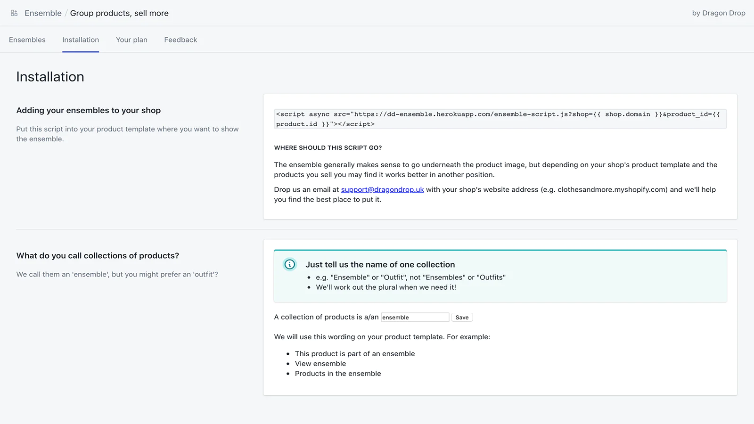Click the 'Installation' page heading

(x=50, y=77)
